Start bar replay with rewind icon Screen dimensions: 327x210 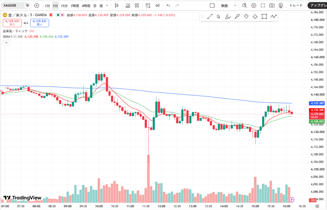(x=157, y=5)
